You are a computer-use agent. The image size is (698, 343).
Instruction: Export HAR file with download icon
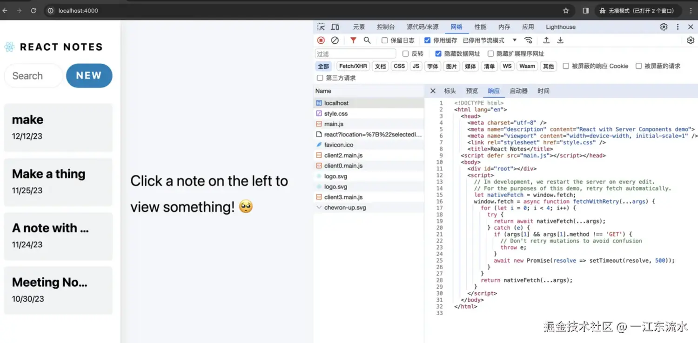tap(560, 40)
